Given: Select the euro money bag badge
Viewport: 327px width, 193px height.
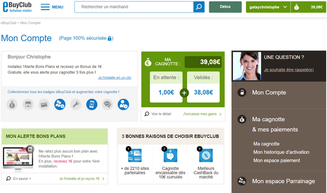Looking at the screenshot, I should pyautogui.click(x=12, y=104).
